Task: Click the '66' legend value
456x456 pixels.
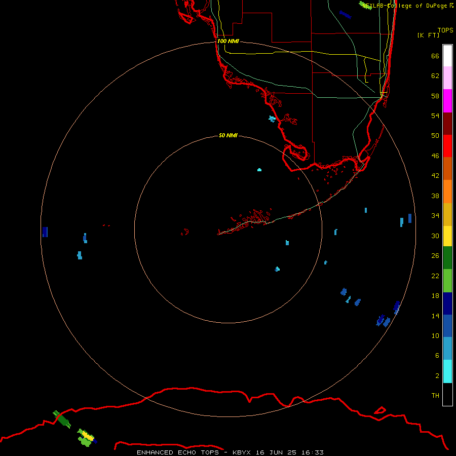Action: tap(435, 56)
